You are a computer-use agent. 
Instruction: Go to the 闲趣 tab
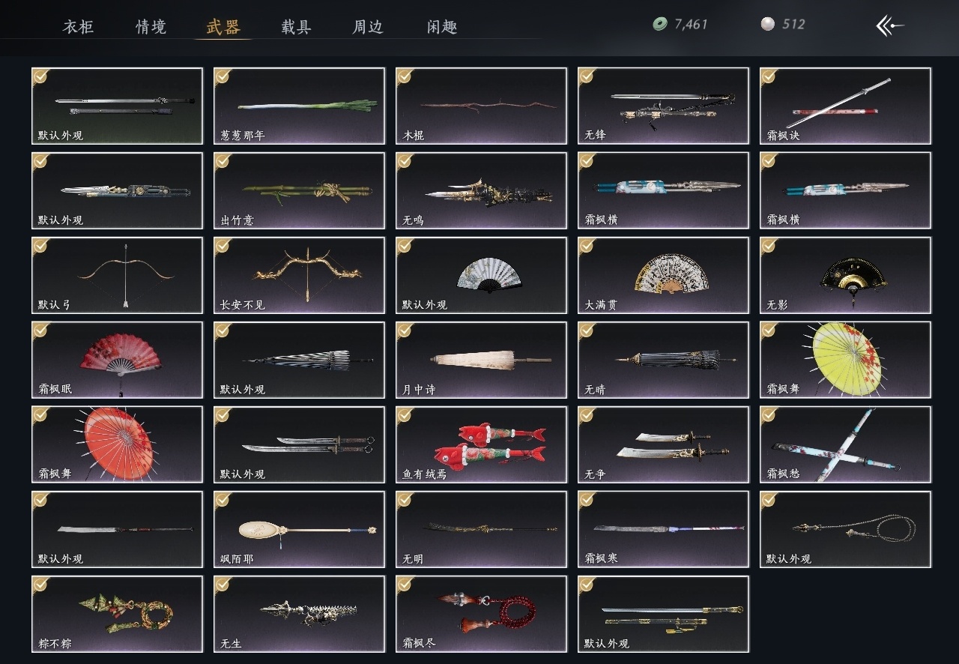click(442, 27)
